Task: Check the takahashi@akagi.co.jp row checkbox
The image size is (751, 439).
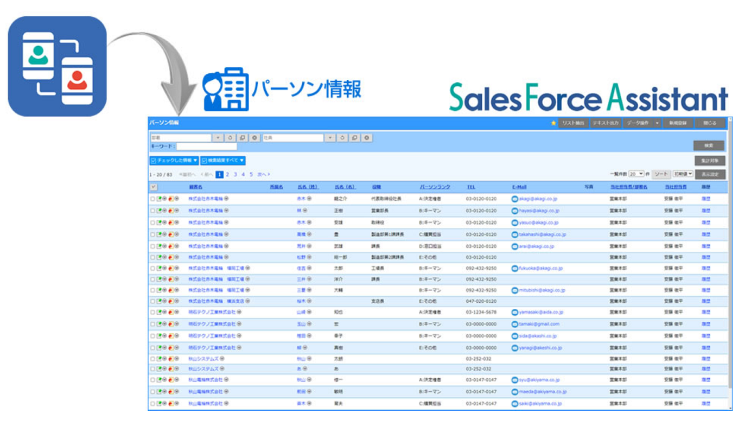Action: (x=153, y=234)
